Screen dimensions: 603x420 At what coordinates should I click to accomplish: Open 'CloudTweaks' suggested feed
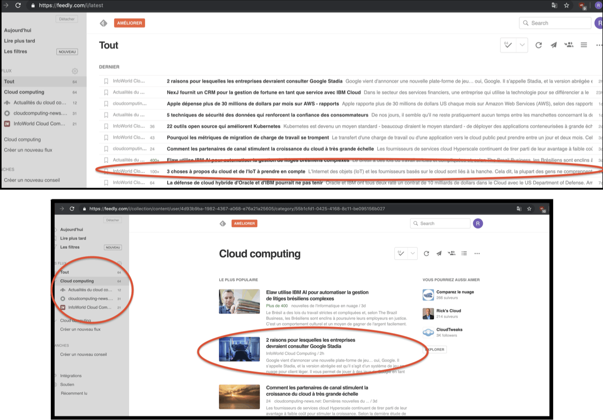tap(449, 329)
